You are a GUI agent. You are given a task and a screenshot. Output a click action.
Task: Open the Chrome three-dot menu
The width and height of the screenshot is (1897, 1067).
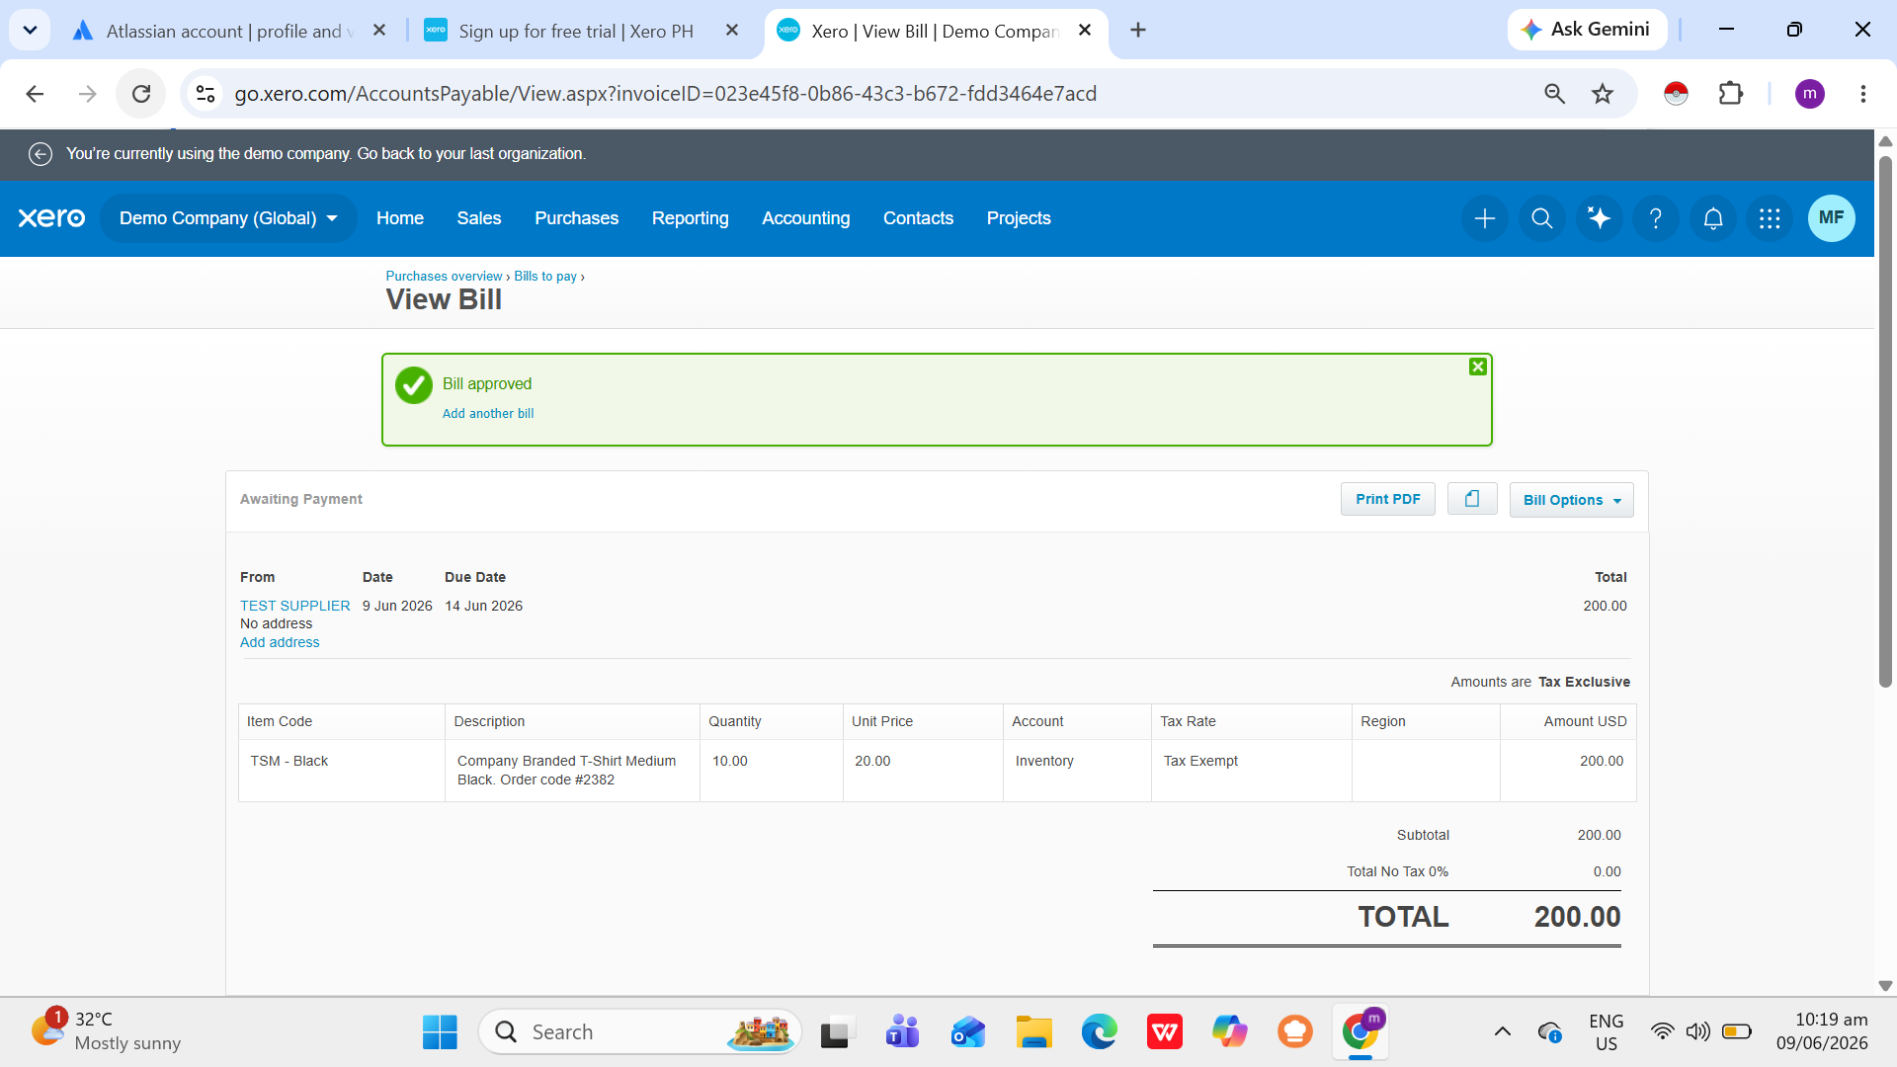pyautogui.click(x=1863, y=94)
